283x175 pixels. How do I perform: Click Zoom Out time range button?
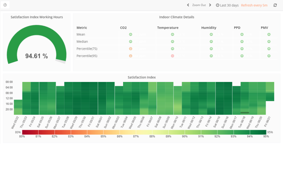199,5
